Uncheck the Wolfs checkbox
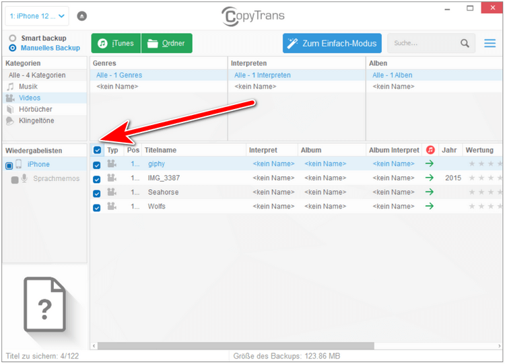This screenshot has width=505, height=364. pyautogui.click(x=96, y=208)
